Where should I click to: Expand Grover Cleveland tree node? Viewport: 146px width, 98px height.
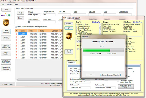pos(77,28)
